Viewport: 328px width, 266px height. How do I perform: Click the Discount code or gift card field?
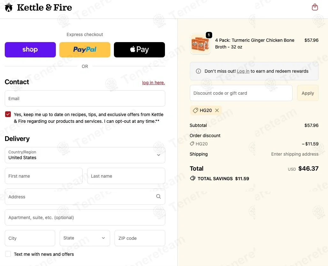tap(241, 93)
